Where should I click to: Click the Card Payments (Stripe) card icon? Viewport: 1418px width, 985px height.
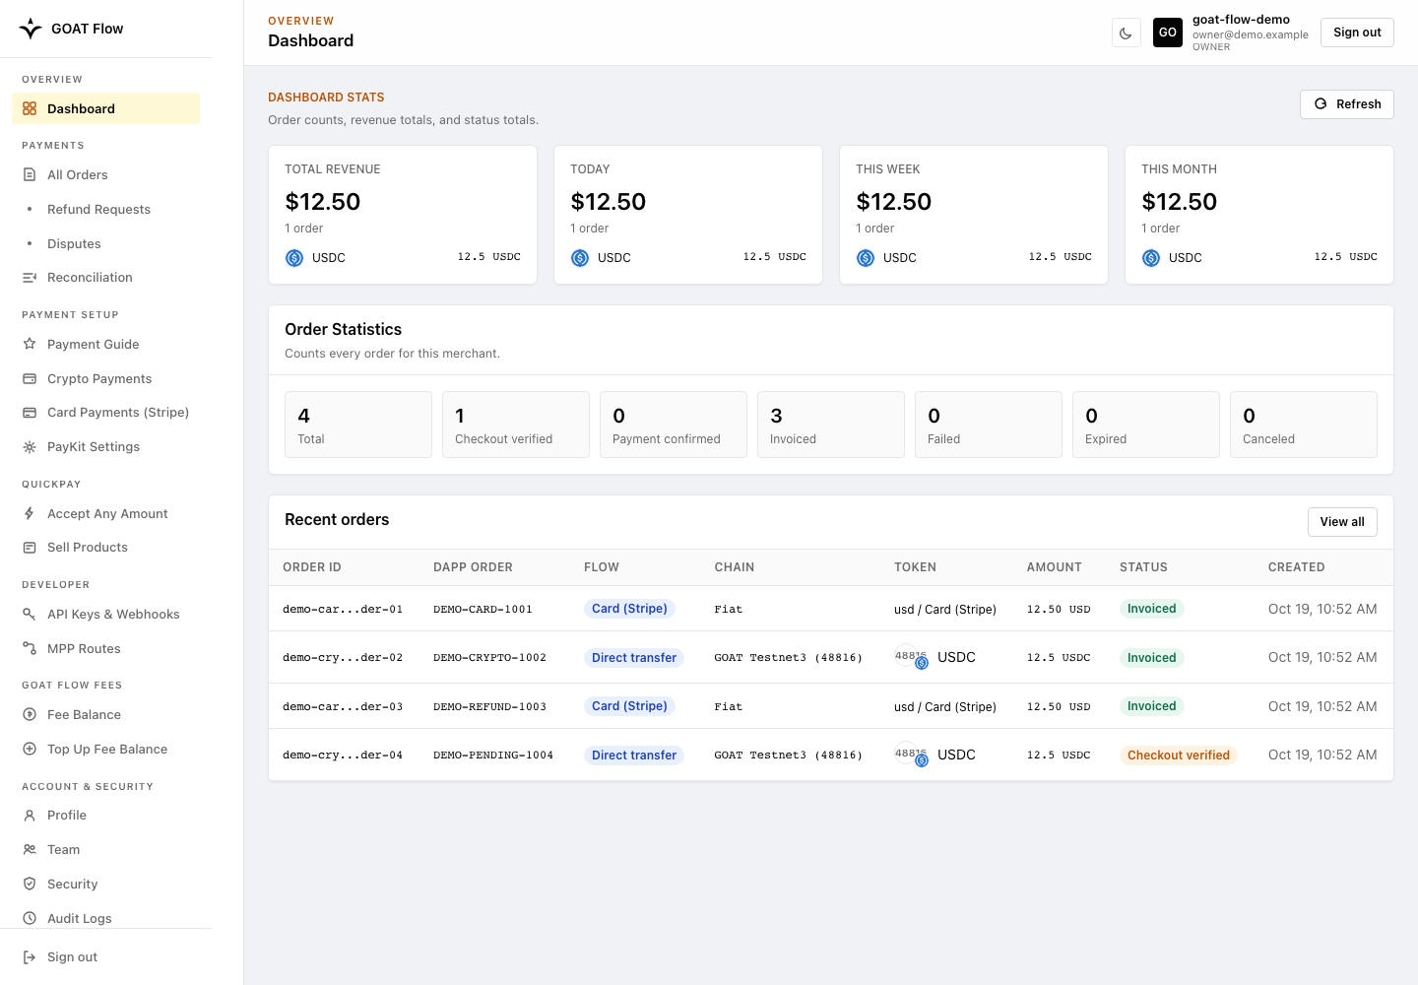point(30,413)
